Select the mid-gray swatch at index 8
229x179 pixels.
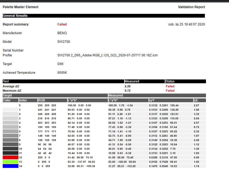[10, 140]
